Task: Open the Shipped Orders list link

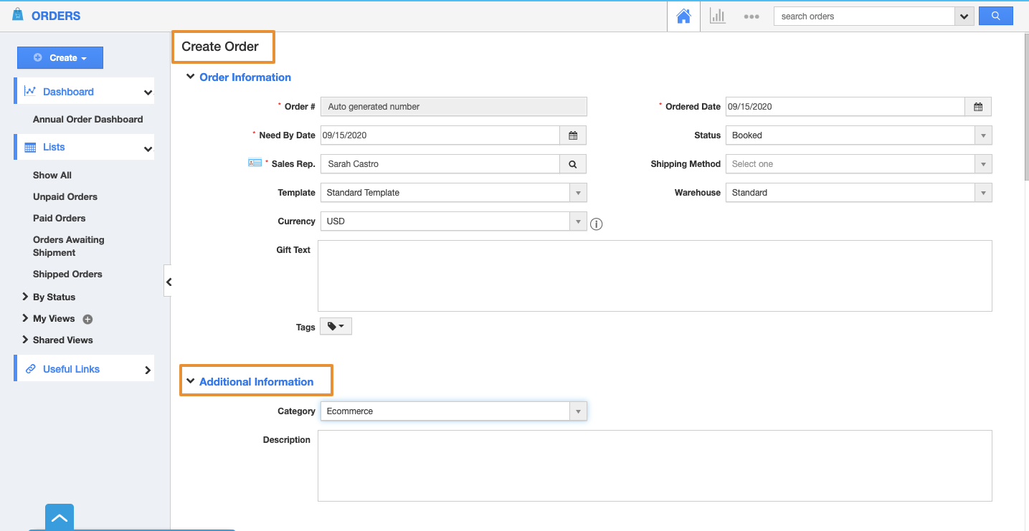Action: tap(67, 274)
